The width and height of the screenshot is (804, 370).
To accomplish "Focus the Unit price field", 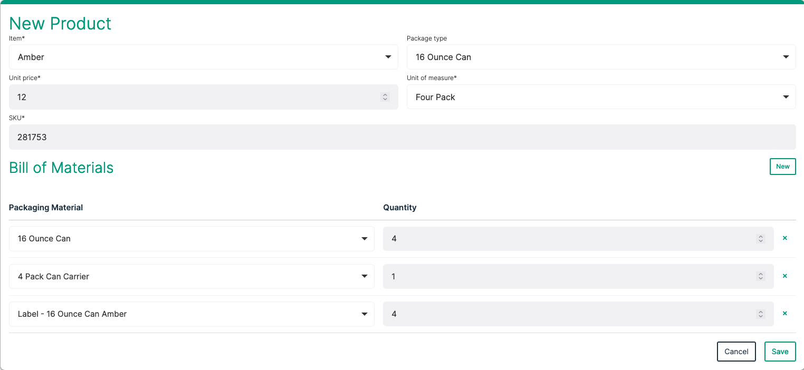I will click(204, 97).
